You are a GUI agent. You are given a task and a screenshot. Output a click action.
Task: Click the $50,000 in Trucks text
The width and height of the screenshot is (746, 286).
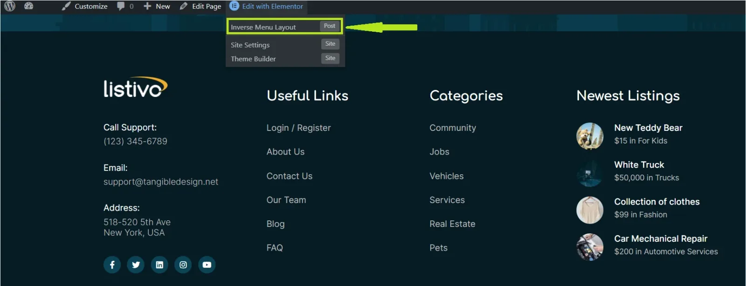point(647,177)
